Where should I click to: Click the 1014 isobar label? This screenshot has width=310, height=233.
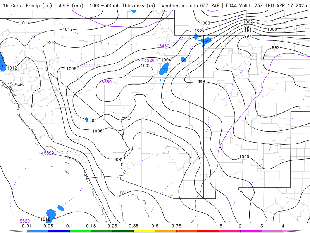(25, 23)
